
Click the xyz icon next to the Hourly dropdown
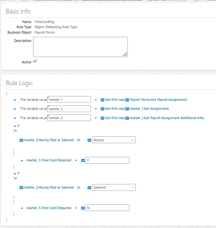(89, 140)
